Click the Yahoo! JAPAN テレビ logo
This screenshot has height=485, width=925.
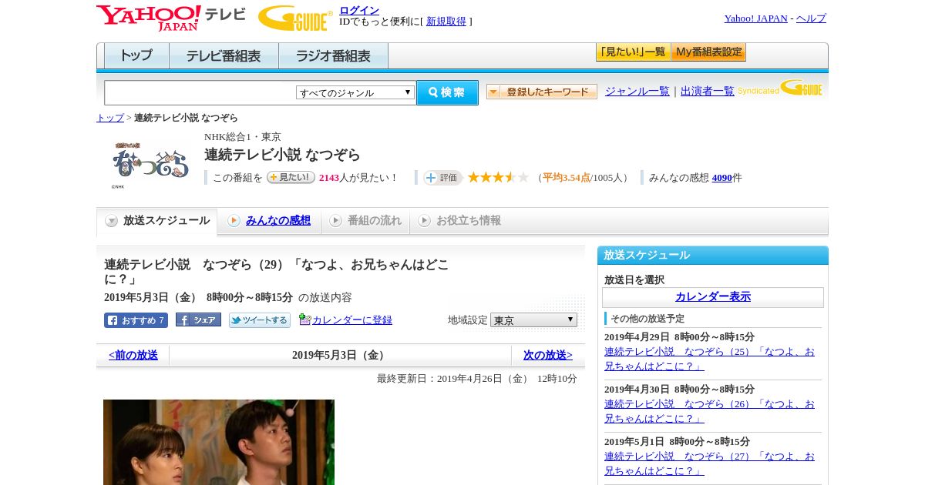(x=170, y=18)
